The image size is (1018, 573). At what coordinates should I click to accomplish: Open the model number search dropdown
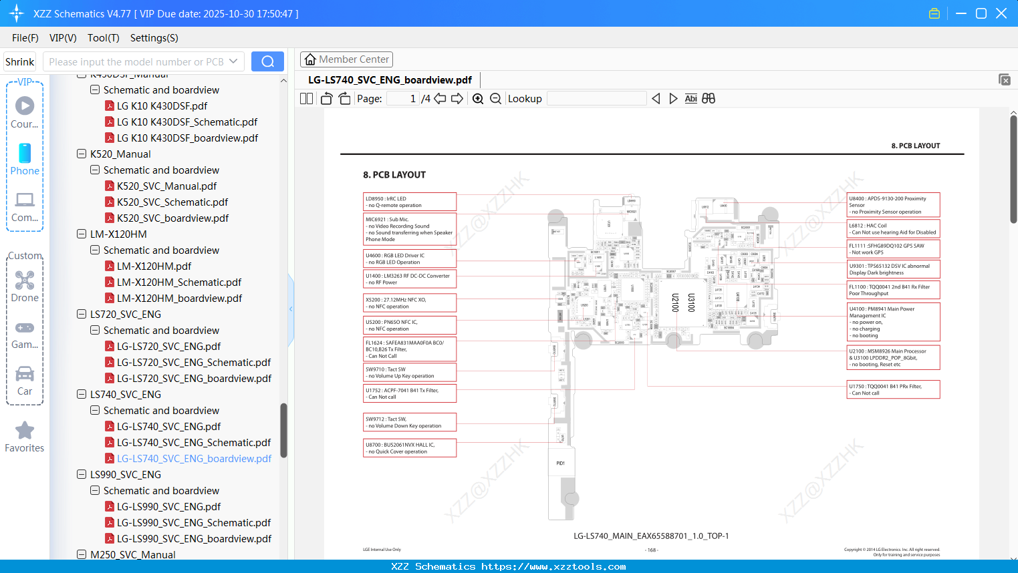click(x=234, y=61)
